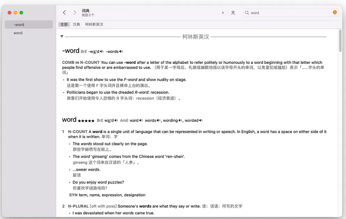The height and width of the screenshot is (219, 346).
Task: Click the translation 你喜欢字谜游戏吗?
Action: click(90, 188)
